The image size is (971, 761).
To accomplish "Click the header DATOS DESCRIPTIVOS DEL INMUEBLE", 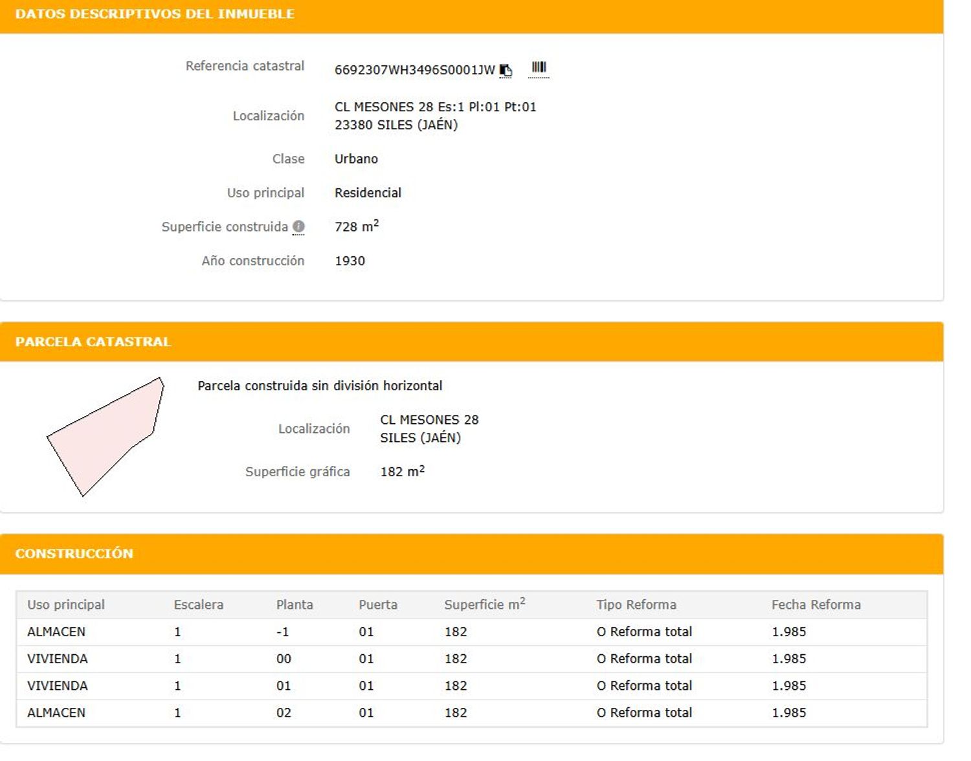I will click(x=155, y=14).
